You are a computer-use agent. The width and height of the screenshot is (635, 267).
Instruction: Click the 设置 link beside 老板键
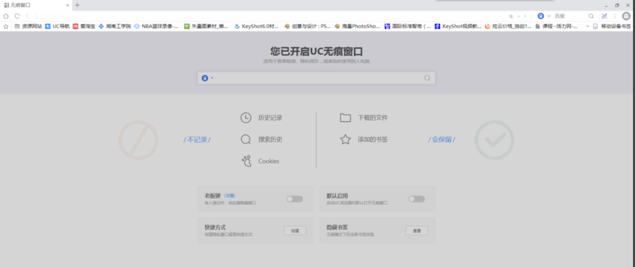click(230, 196)
